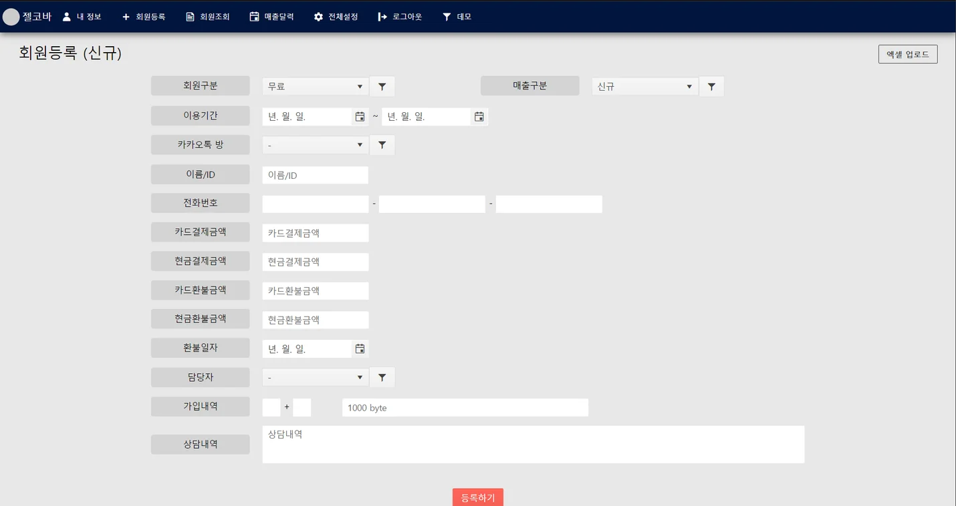Open calendar for 이용기간 start date
The height and width of the screenshot is (506, 956).
[x=360, y=117]
